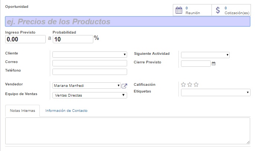The width and height of the screenshot is (255, 151).
Task: Click the dollar sign Cotización icon
Action: (x=218, y=10)
